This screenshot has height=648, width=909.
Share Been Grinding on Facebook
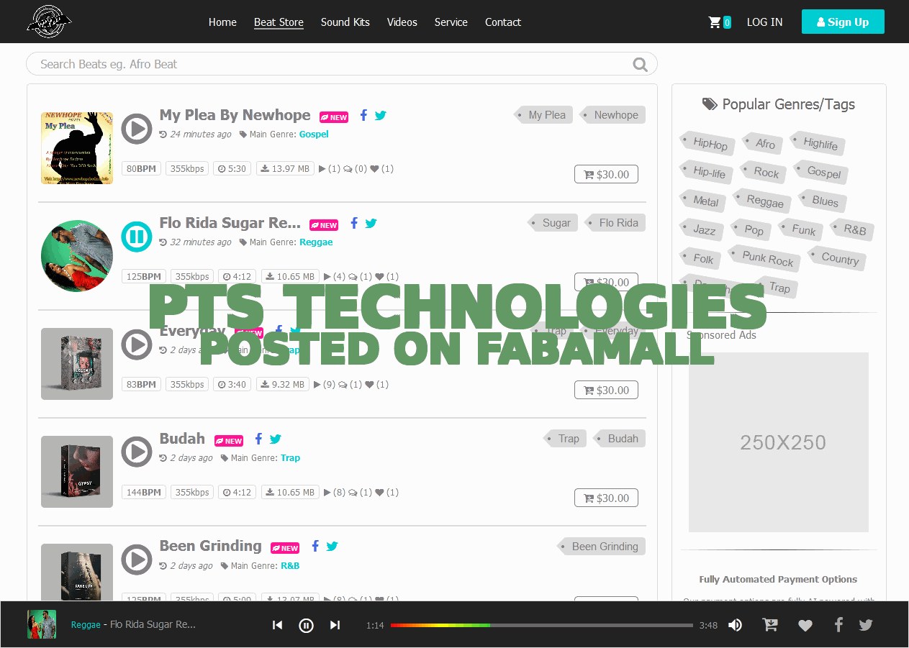coord(315,547)
